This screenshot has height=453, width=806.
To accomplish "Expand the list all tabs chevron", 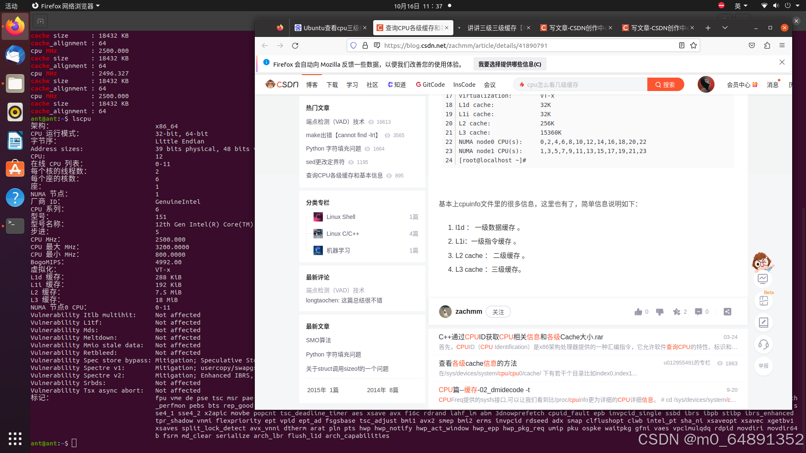I will click(x=725, y=28).
